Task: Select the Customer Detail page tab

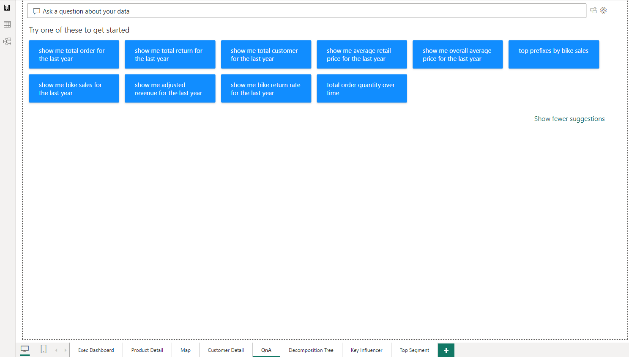Action: (x=226, y=350)
